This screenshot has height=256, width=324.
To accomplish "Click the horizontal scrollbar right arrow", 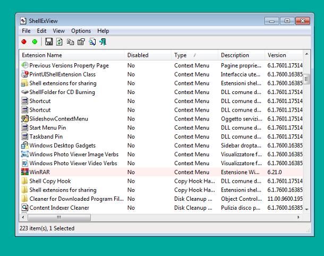I will (299, 217).
